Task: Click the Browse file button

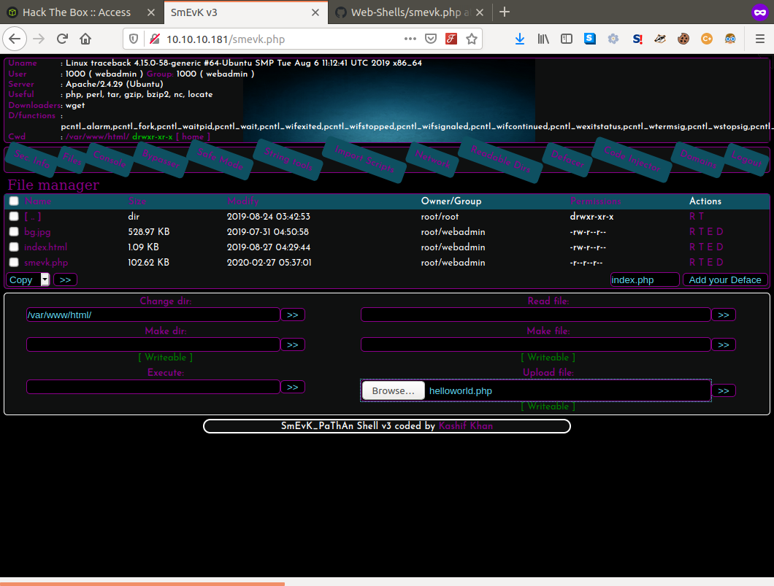Action: click(393, 390)
